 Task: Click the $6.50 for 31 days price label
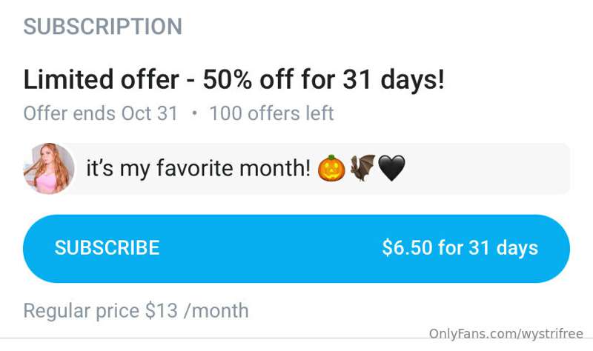coord(460,248)
